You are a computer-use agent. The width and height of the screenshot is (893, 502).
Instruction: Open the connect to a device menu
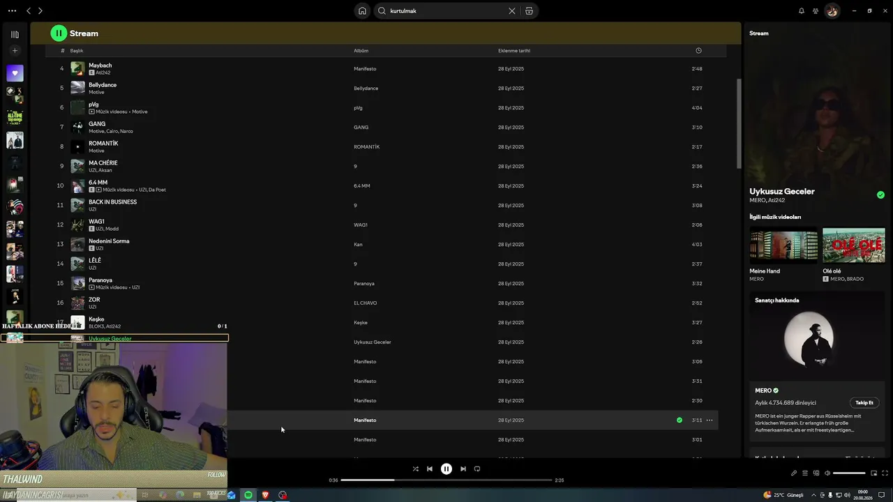click(x=816, y=473)
